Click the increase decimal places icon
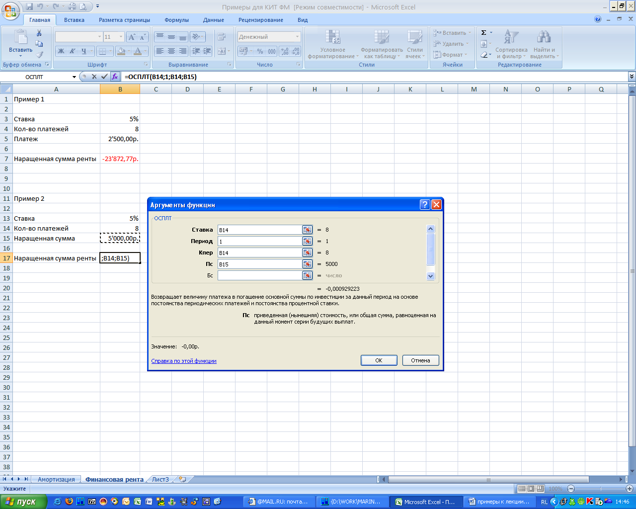 point(285,51)
